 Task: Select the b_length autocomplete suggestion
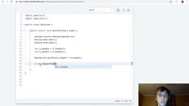coord(83,67)
